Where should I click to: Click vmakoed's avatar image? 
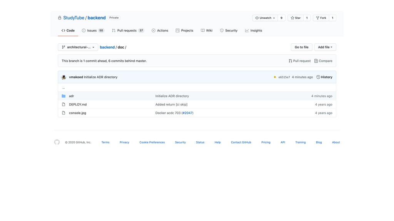pos(63,77)
